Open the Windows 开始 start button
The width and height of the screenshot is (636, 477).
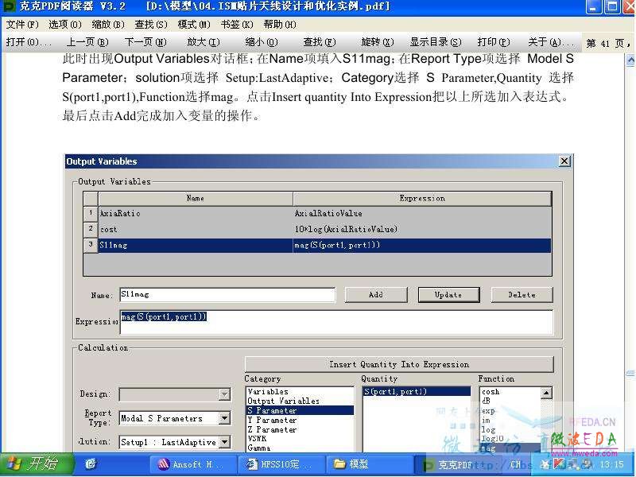(x=37, y=464)
